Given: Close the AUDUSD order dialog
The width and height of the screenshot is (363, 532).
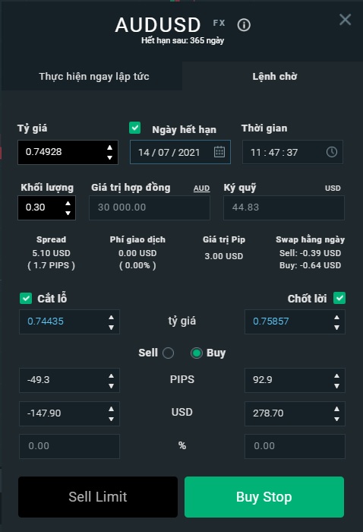Looking at the screenshot, I should click(x=345, y=20).
